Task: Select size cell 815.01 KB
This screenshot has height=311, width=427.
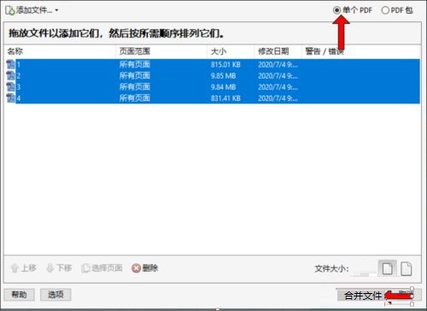Action: point(225,65)
